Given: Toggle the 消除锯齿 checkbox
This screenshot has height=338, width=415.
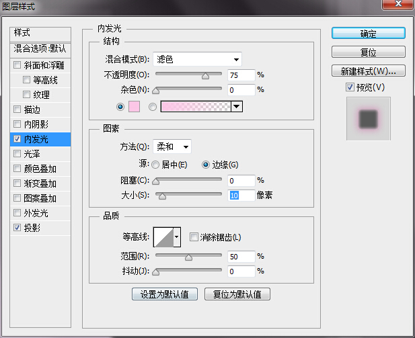Looking at the screenshot, I should coord(194,237).
